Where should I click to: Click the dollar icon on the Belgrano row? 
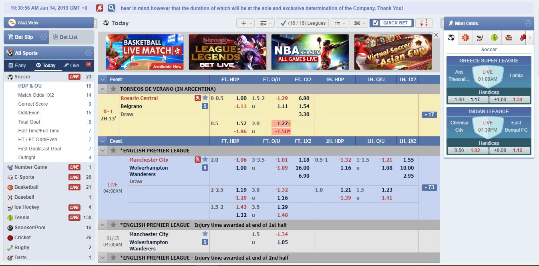click(x=205, y=106)
